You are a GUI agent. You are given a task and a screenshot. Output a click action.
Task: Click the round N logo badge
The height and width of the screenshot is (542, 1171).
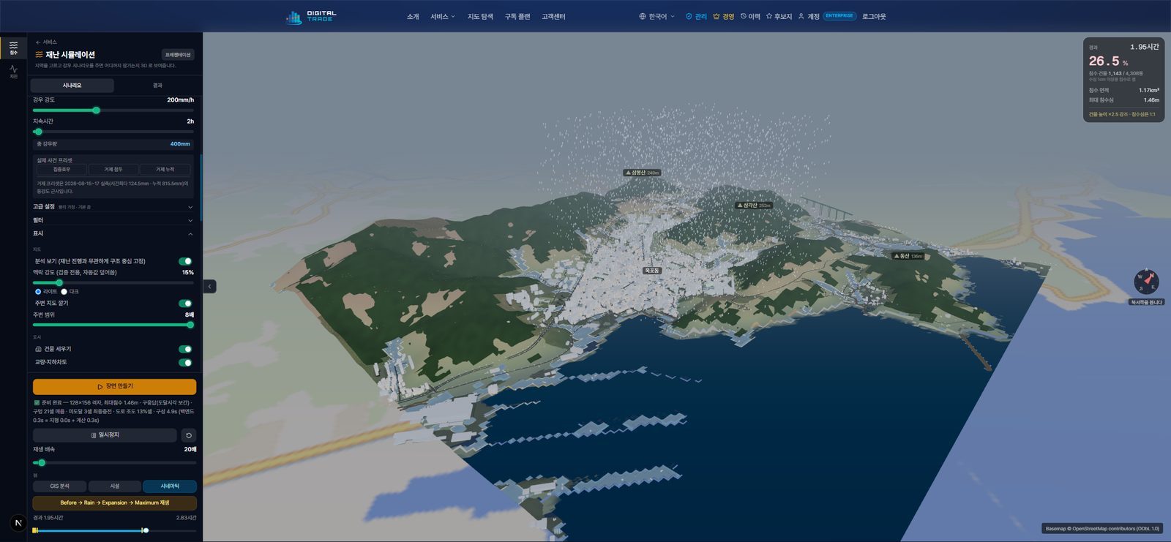click(18, 523)
